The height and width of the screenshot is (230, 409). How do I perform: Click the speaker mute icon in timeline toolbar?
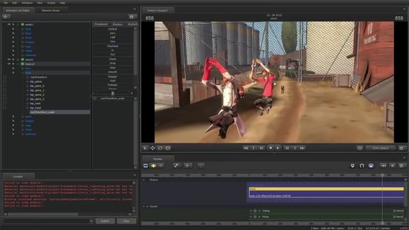(392, 165)
